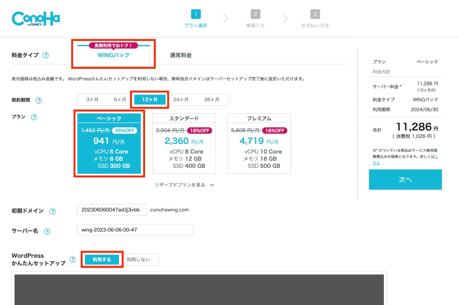
Task: Click the 2,360 円/月 price
Action: click(184, 141)
